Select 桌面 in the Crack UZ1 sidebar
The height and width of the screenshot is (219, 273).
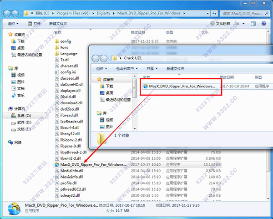106,93
